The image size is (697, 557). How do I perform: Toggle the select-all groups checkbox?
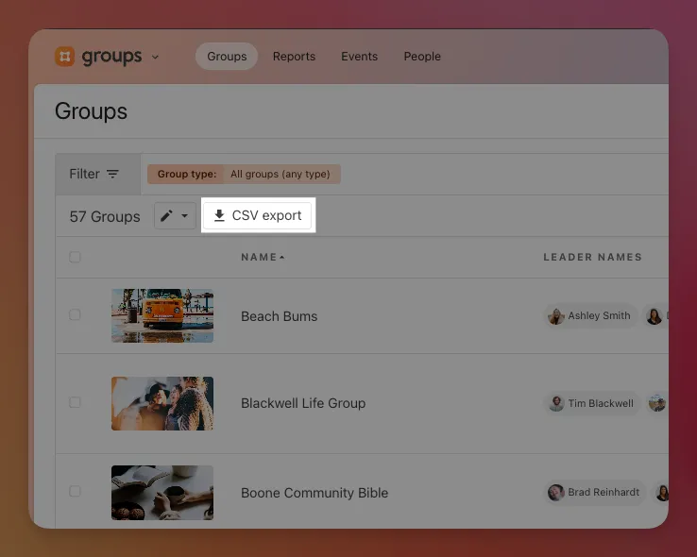pyautogui.click(x=75, y=257)
